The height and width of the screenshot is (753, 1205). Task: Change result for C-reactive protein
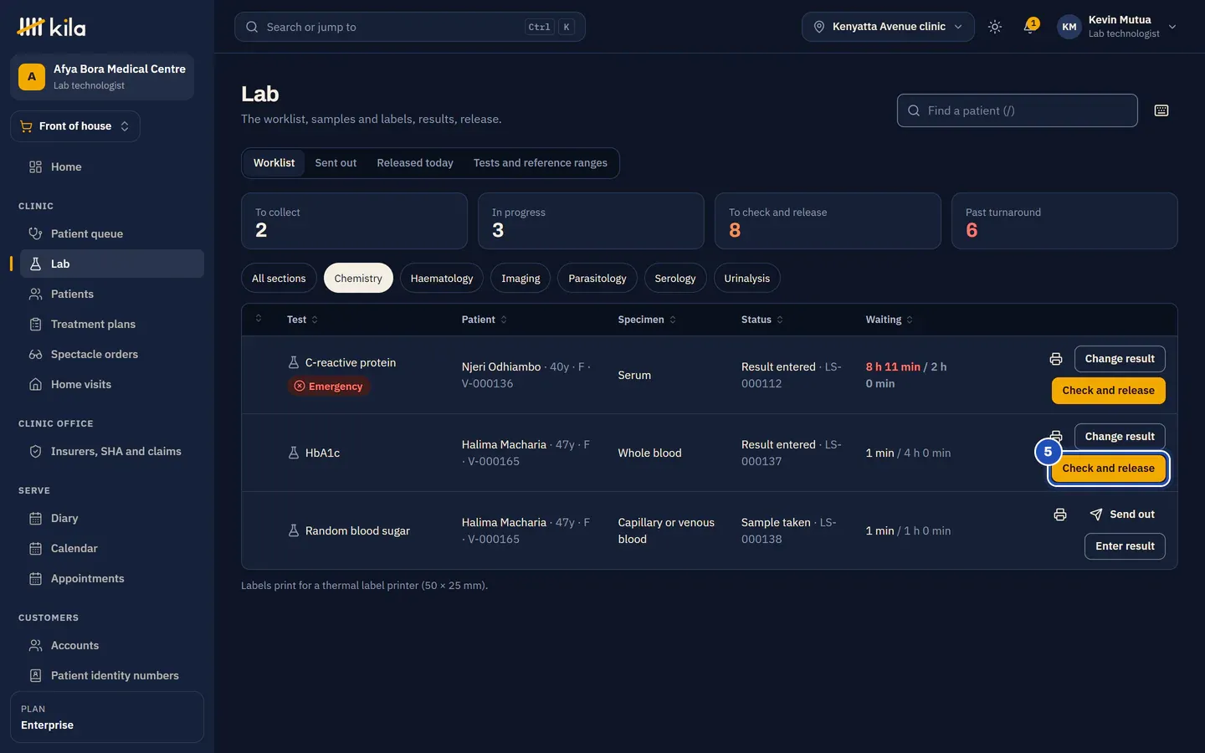click(x=1120, y=359)
